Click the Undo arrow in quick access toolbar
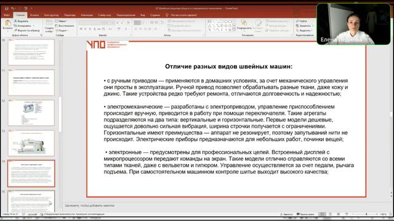 (12, 9)
